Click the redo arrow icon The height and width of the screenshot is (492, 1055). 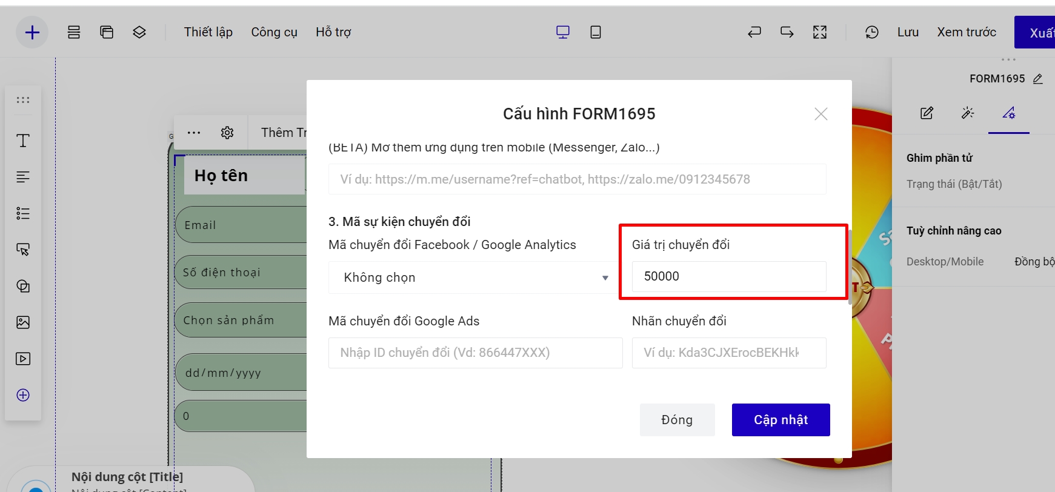787,32
